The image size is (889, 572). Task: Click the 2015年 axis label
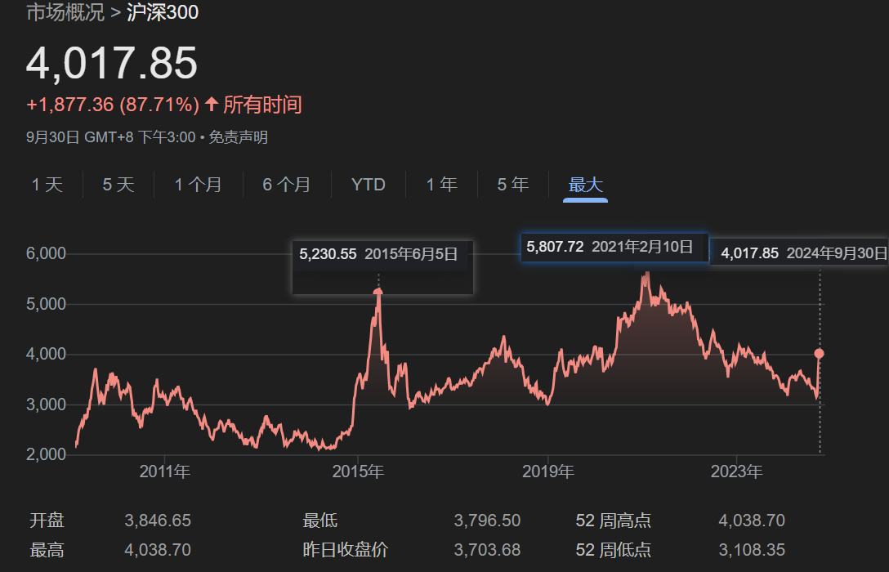358,471
